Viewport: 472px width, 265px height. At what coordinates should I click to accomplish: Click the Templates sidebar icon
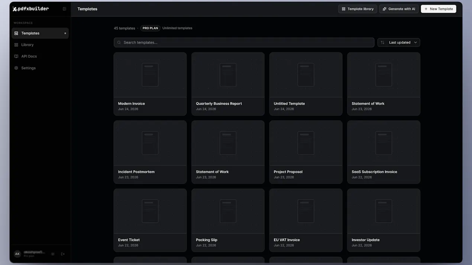(x=16, y=33)
